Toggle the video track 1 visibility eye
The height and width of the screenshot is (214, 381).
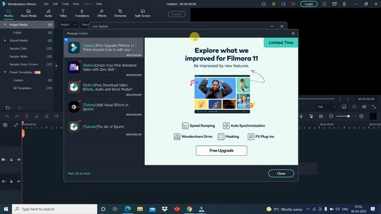(x=19, y=160)
